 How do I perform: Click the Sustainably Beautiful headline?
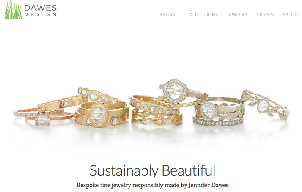tap(152, 170)
